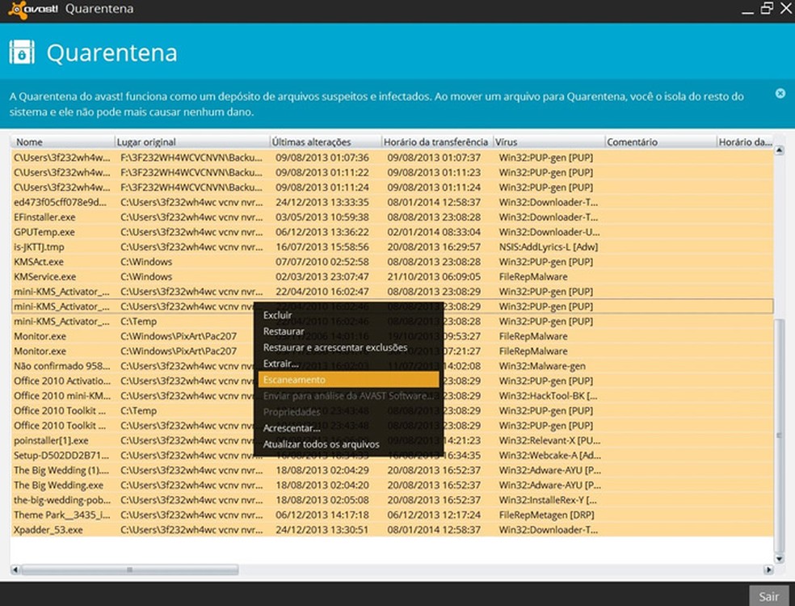Select Excluir in the context menu
The width and height of the screenshot is (795, 606).
click(x=277, y=315)
